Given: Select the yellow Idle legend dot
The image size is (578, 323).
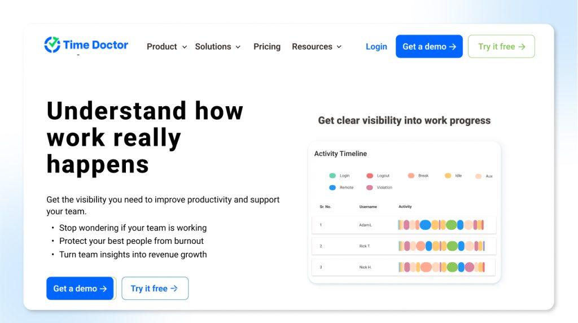Looking at the screenshot, I should pos(448,176).
